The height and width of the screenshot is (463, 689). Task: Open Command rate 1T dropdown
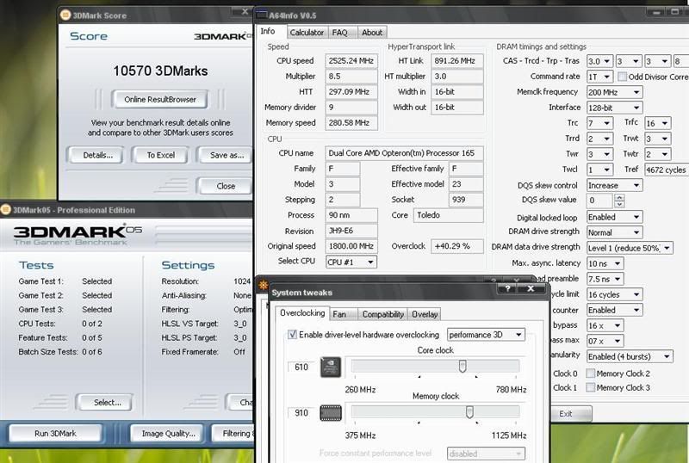(599, 77)
